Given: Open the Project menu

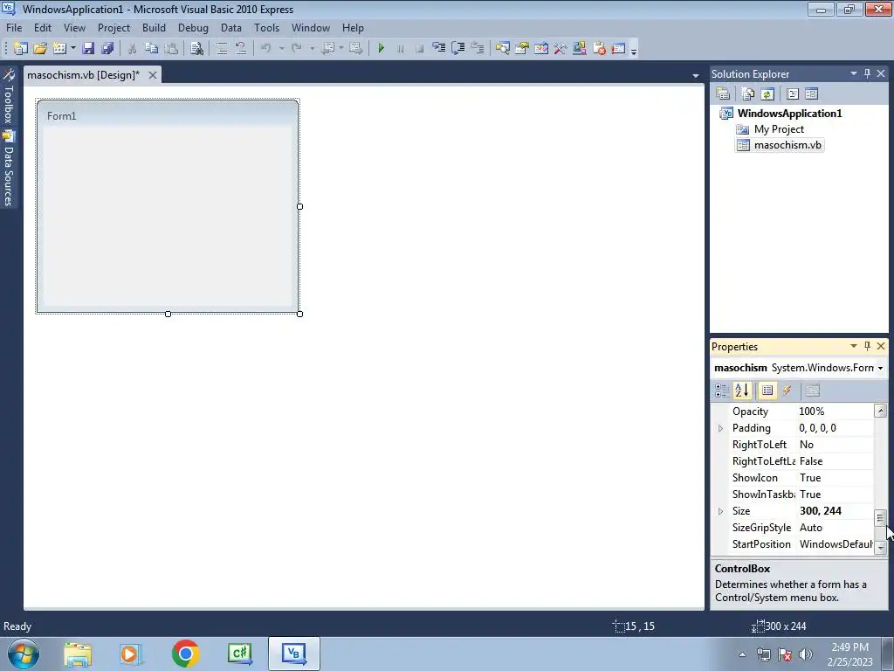Looking at the screenshot, I should point(114,28).
